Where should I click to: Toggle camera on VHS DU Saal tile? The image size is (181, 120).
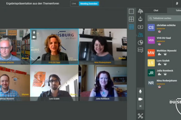pyautogui.click(x=34, y=37)
